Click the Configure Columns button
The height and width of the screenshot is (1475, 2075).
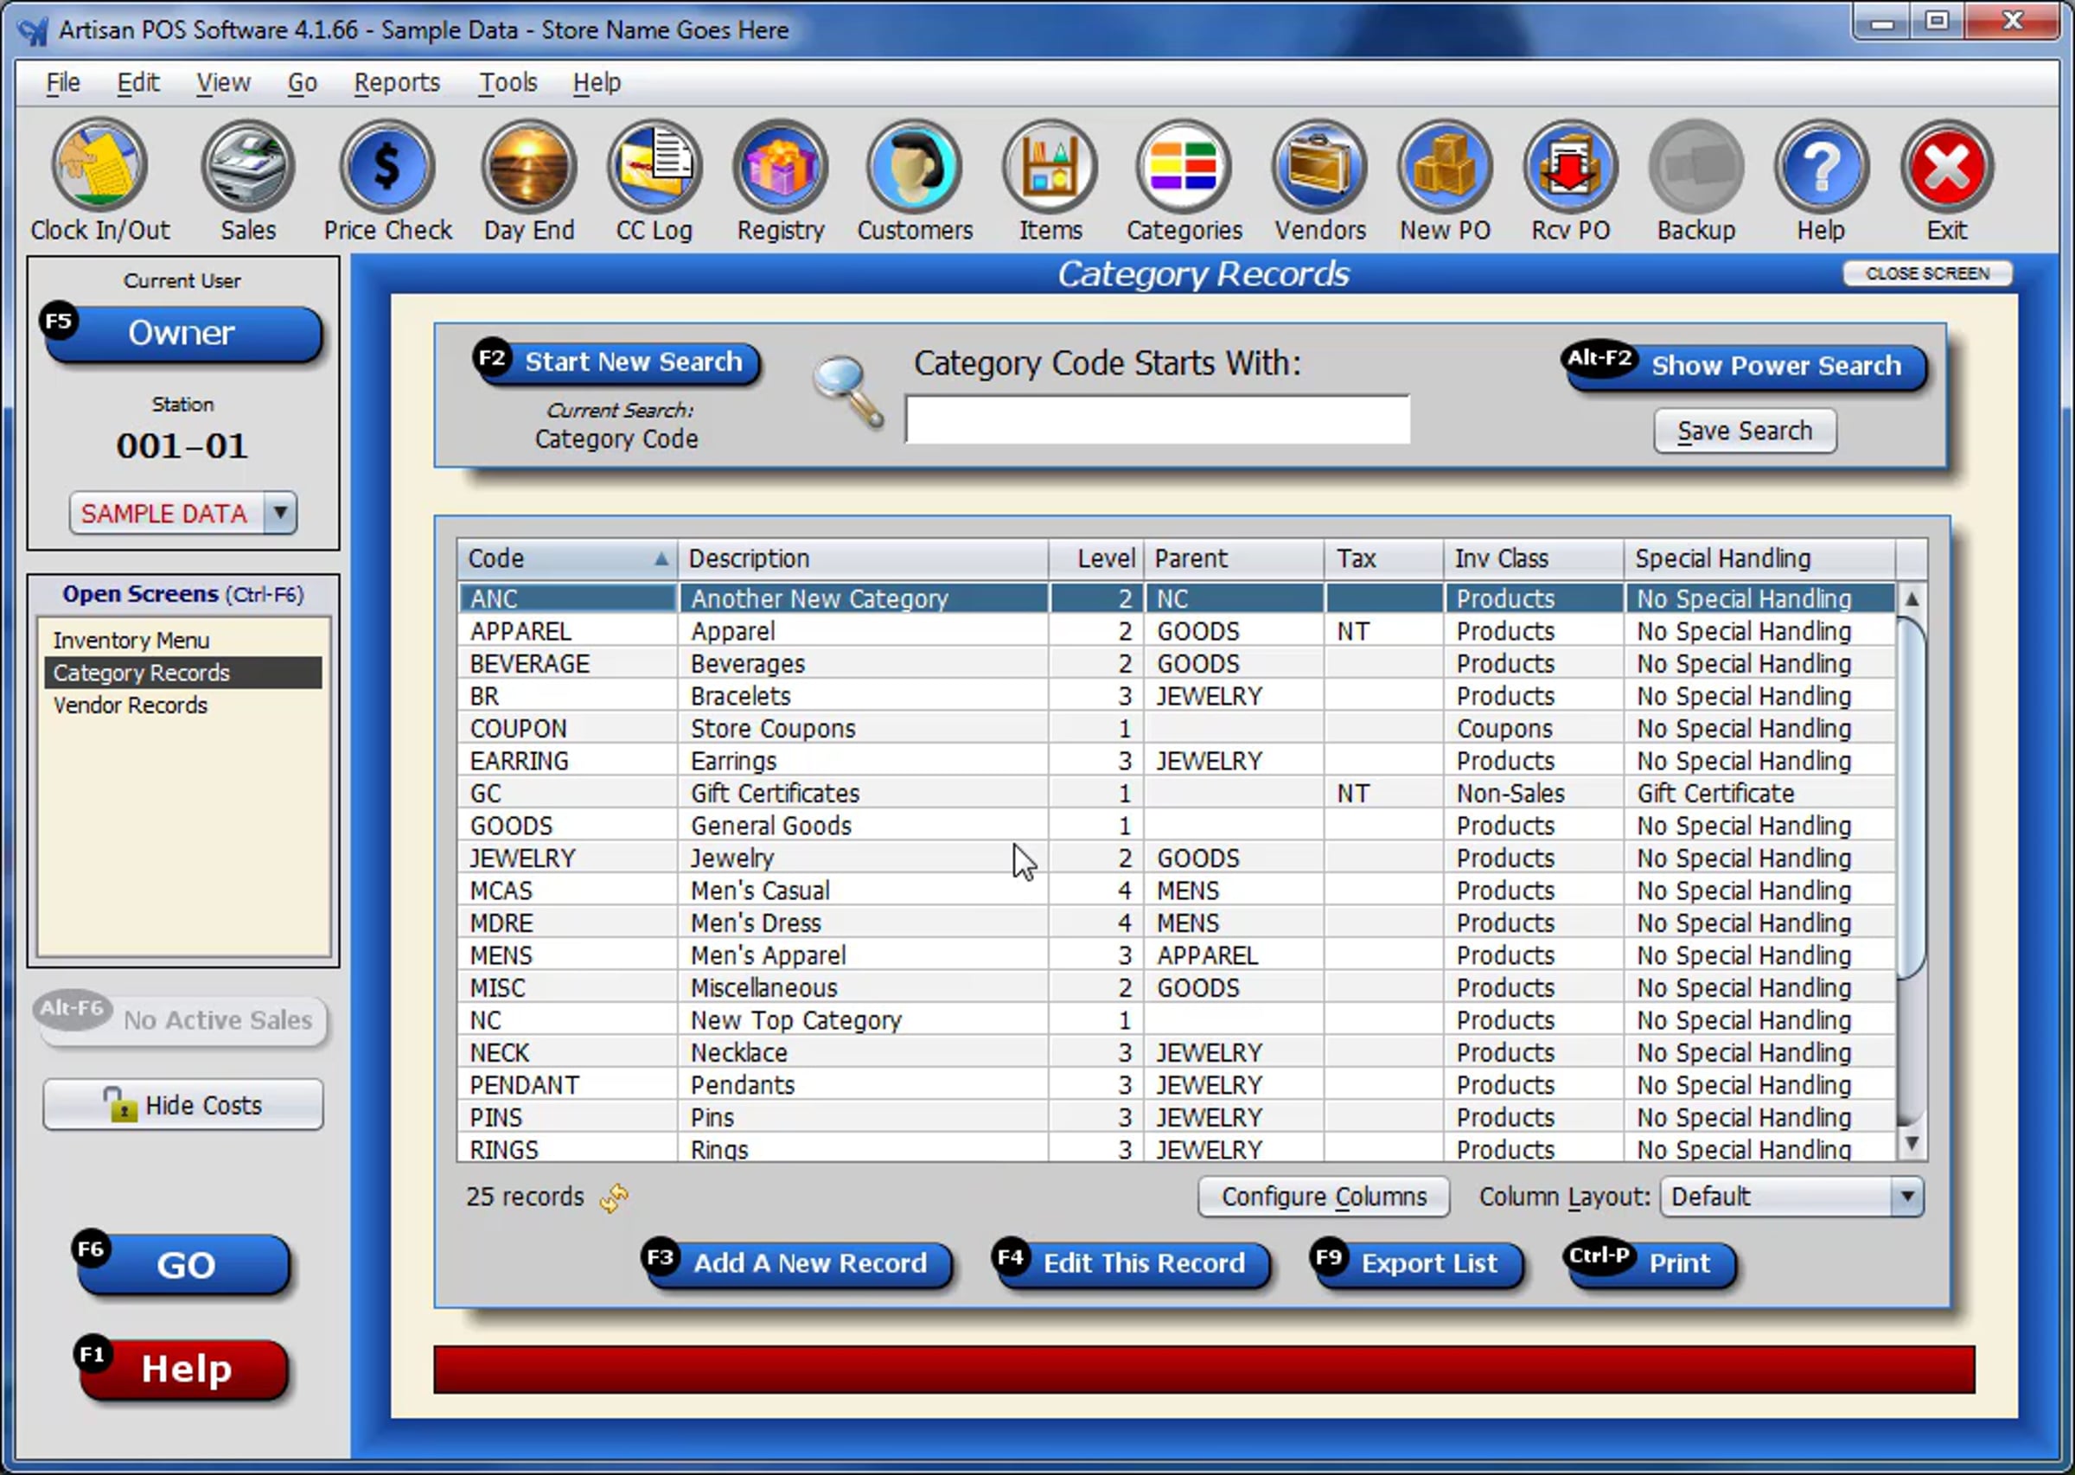point(1323,1197)
